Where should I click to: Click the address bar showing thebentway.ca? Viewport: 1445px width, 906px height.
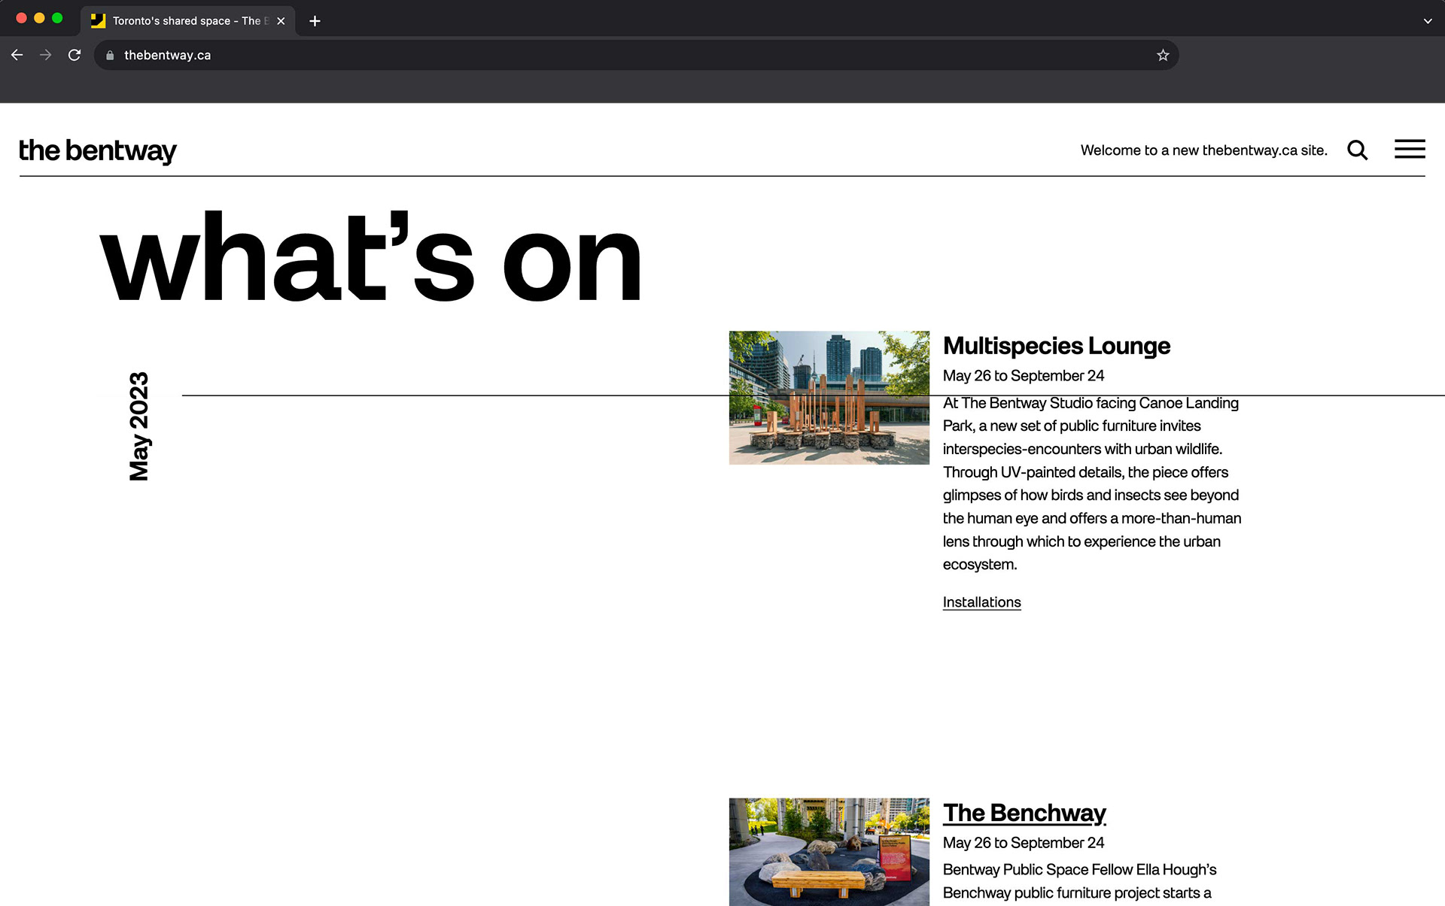(x=636, y=55)
